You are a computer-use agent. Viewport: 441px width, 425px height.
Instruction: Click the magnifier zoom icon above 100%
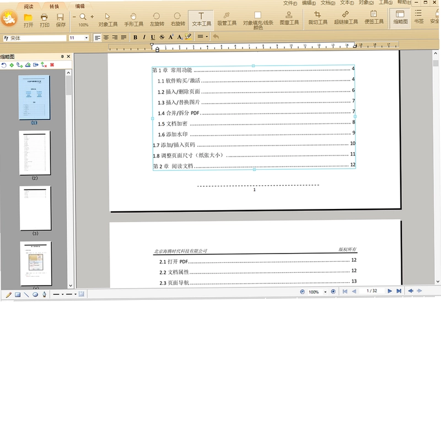click(x=83, y=17)
